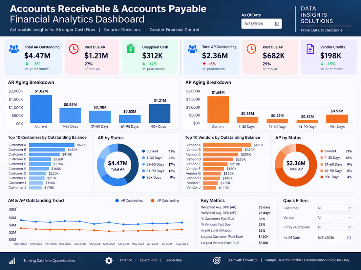Toggle AP Outstanding legend in trend chart

(165, 200)
